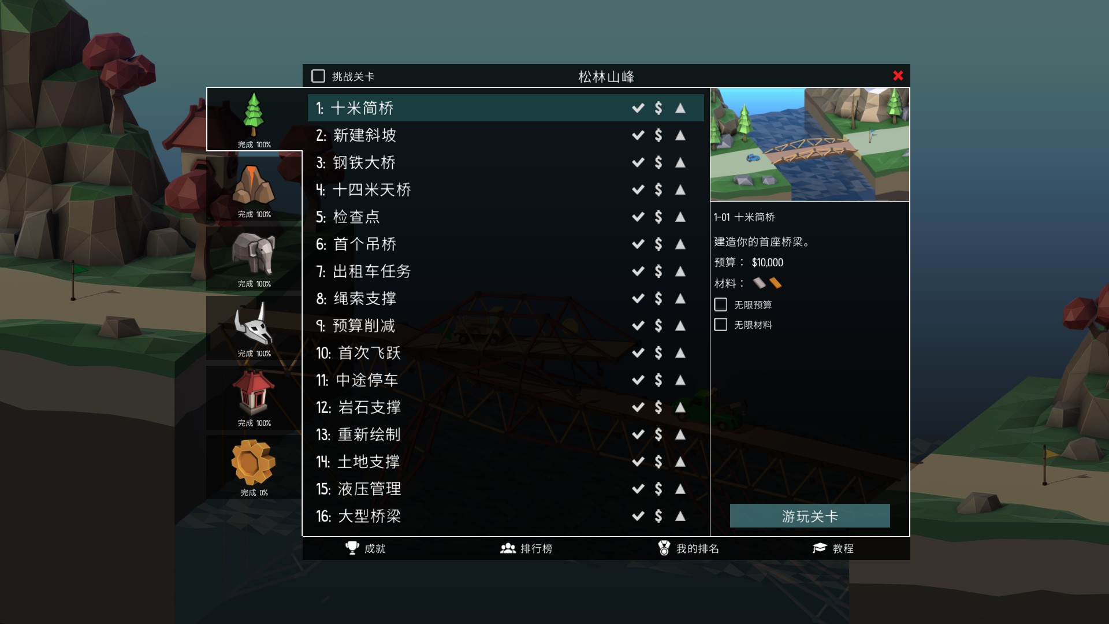1109x624 pixels.
Task: Open the 我的排名 tab
Action: click(689, 548)
